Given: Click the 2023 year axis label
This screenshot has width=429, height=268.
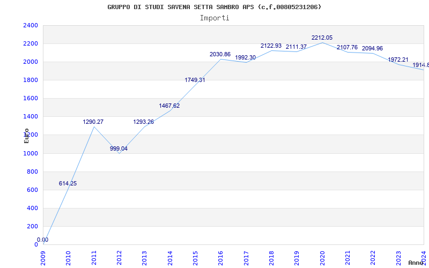Looking at the screenshot, I should [x=398, y=258].
